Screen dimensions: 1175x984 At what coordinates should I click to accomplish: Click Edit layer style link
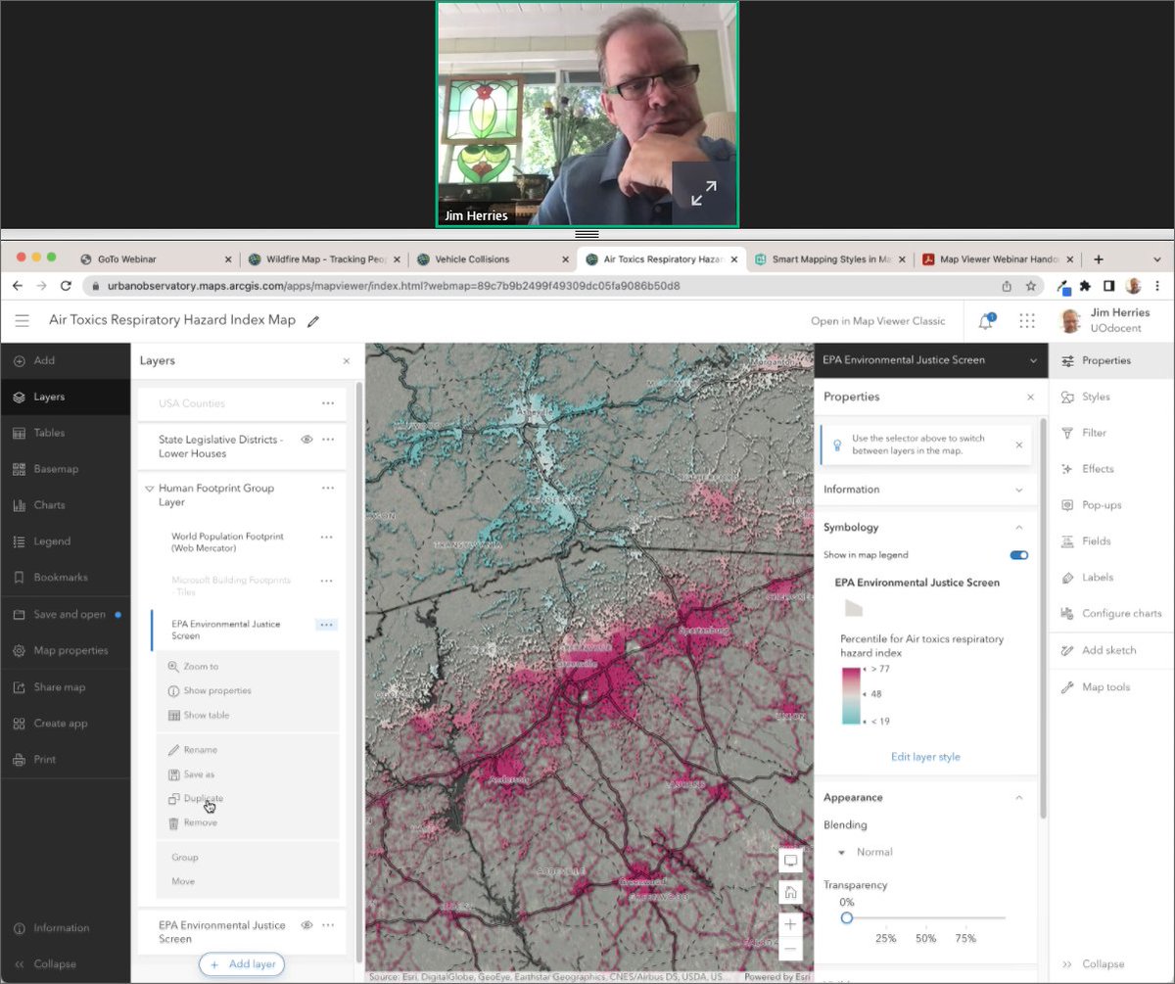[x=925, y=757]
